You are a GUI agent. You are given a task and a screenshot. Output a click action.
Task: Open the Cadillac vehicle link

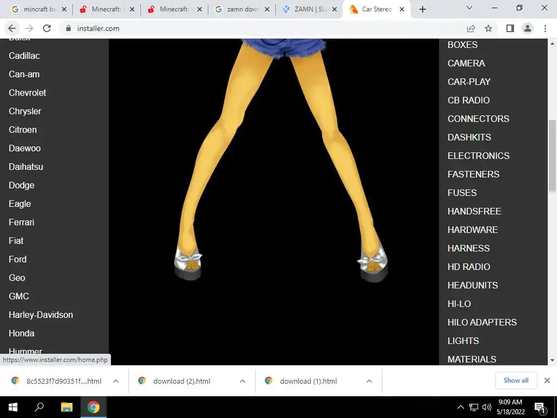click(24, 56)
